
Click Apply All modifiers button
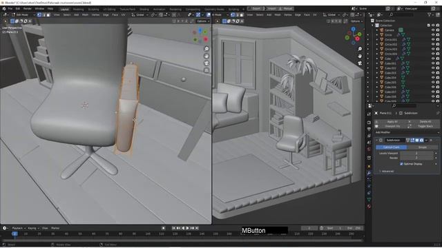(392, 122)
